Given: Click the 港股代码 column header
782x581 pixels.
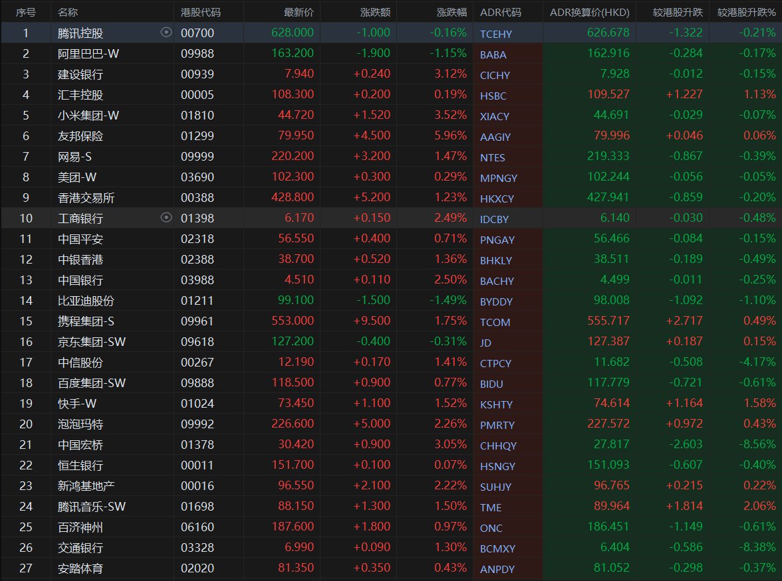Looking at the screenshot, I should (201, 13).
